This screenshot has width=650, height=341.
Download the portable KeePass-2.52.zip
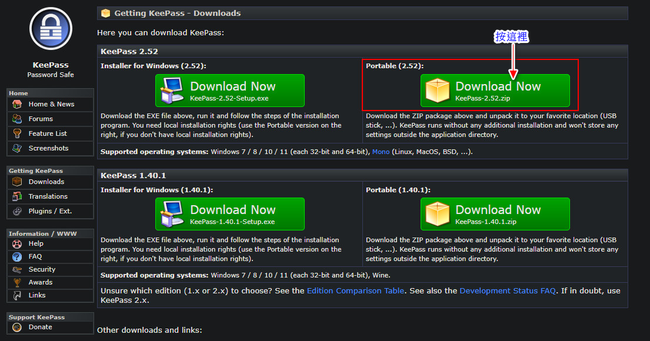[x=495, y=91]
